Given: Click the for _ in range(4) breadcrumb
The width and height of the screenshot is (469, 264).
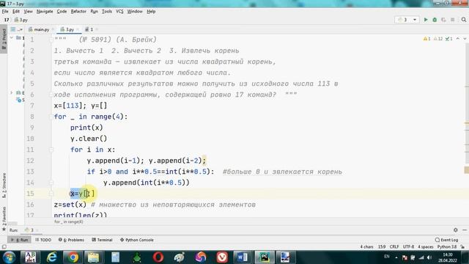Looking at the screenshot, I should (69, 221).
